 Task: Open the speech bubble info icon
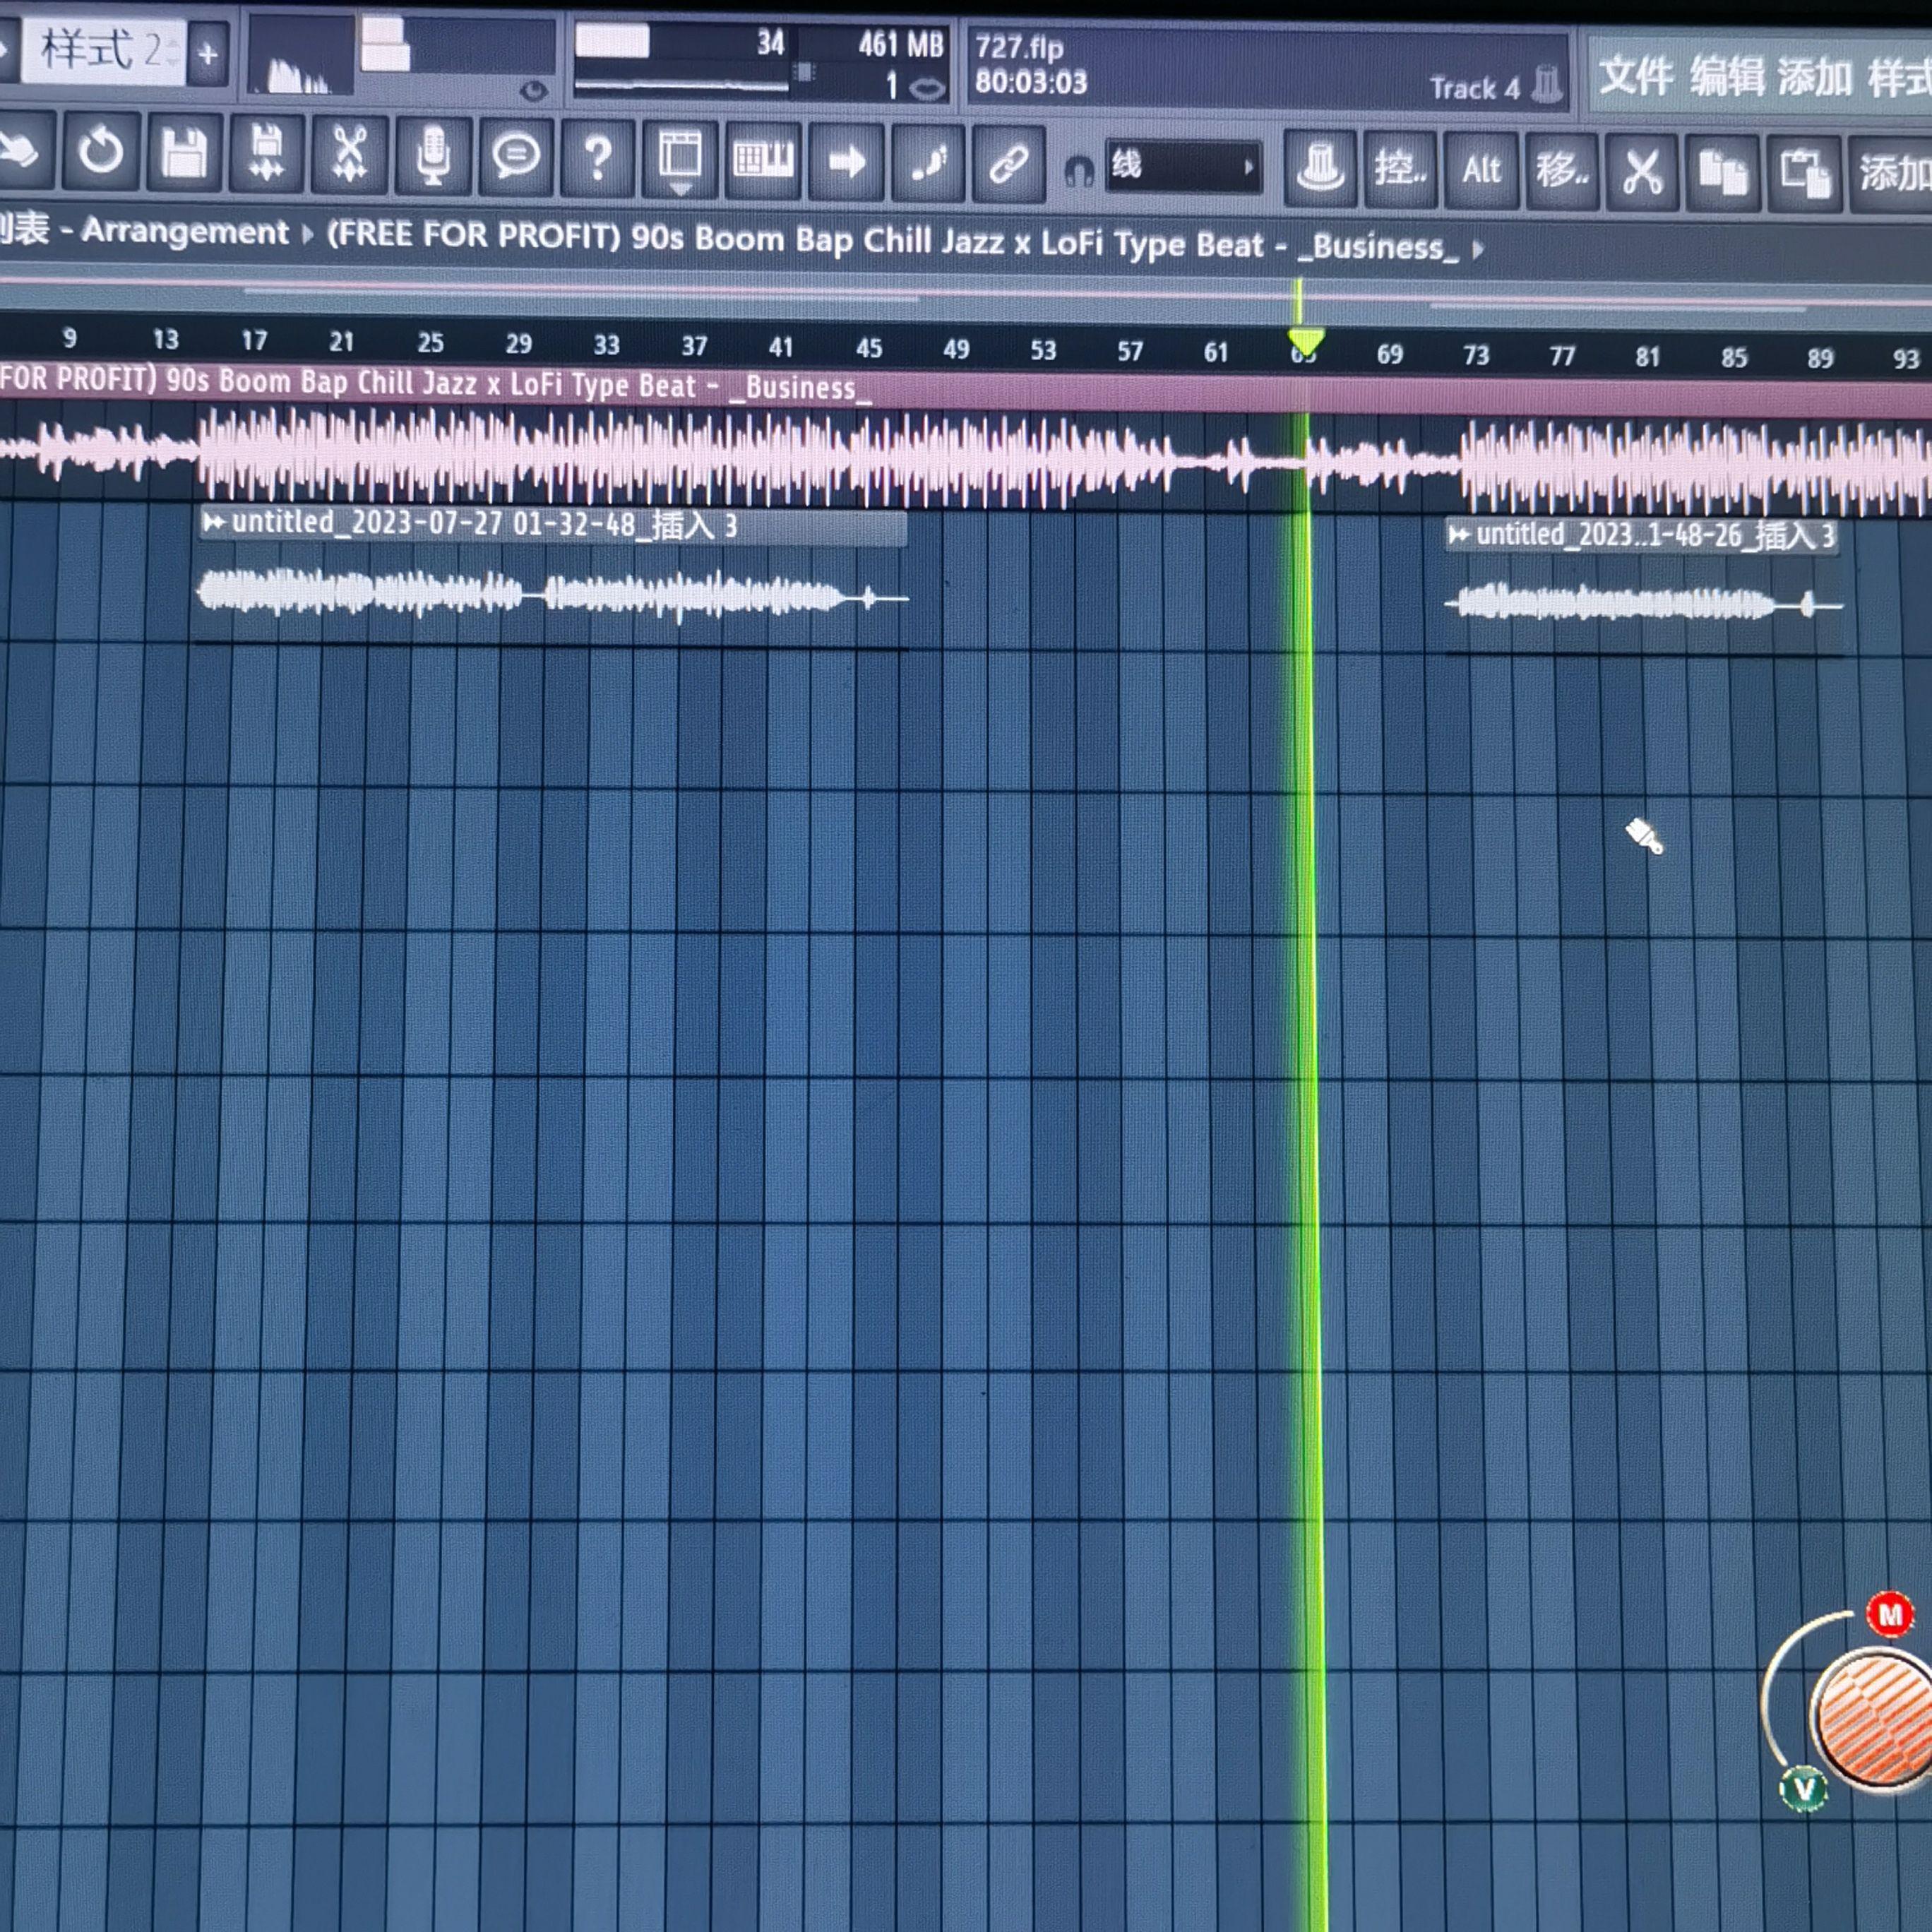[x=516, y=157]
